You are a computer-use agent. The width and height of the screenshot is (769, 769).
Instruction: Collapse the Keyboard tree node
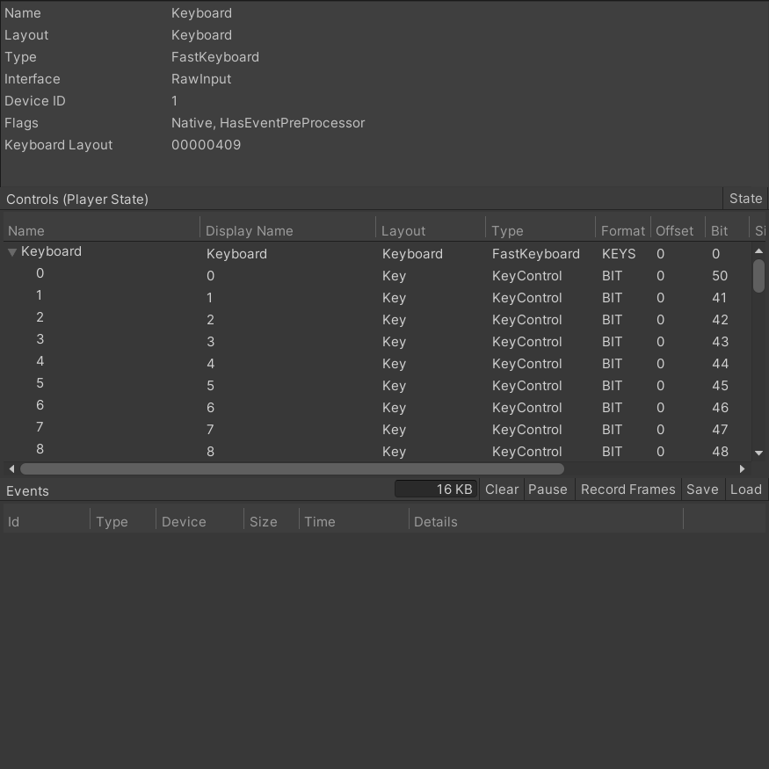point(12,252)
